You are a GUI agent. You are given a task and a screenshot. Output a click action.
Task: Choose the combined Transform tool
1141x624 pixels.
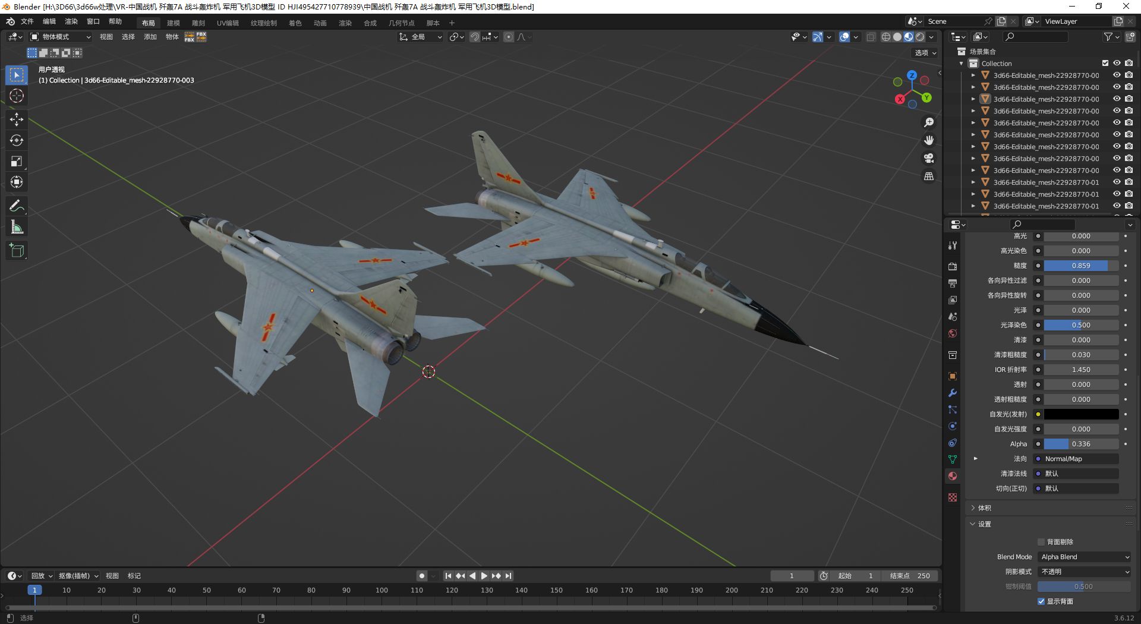click(x=17, y=182)
